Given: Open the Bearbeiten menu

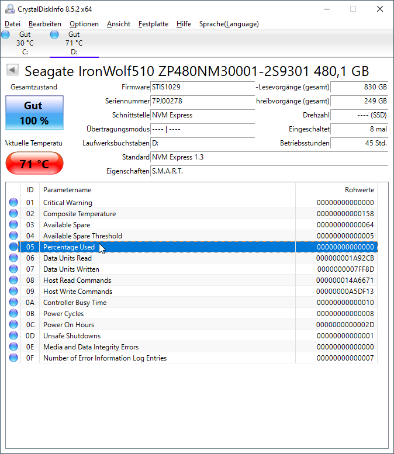Looking at the screenshot, I should coord(45,24).
